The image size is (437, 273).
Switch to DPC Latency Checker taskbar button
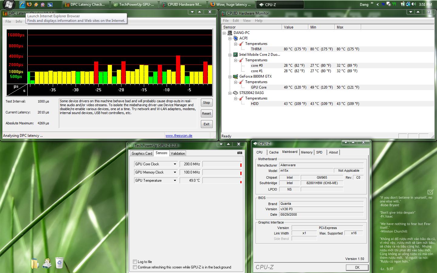point(86,5)
